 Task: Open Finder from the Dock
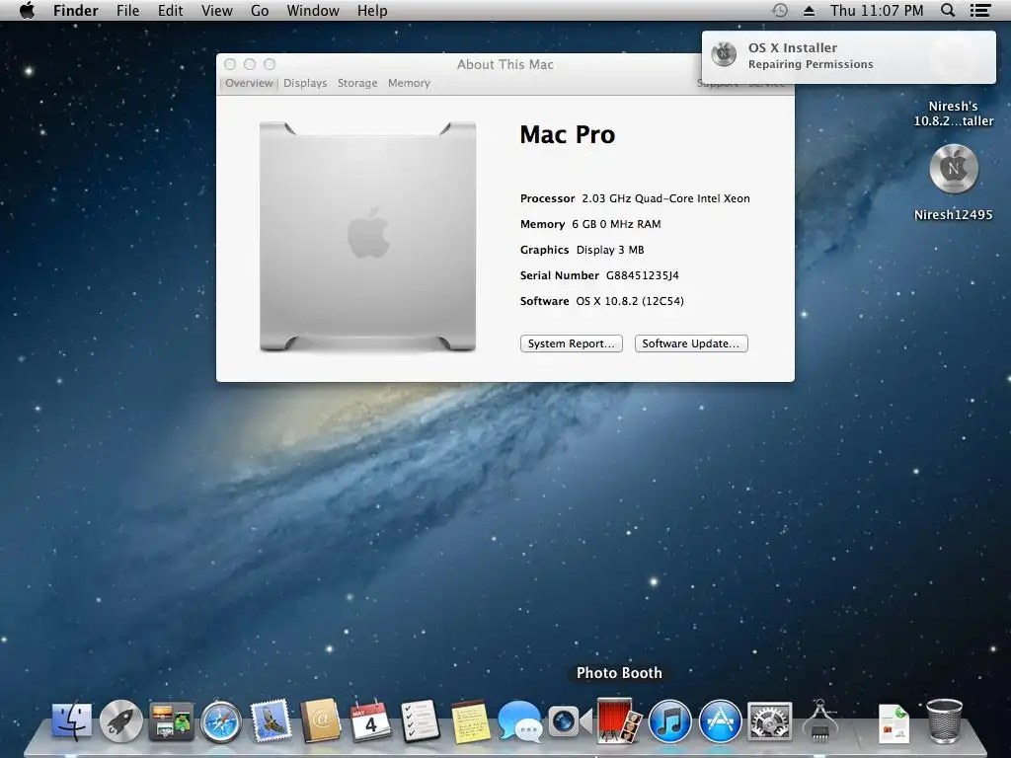(71, 720)
